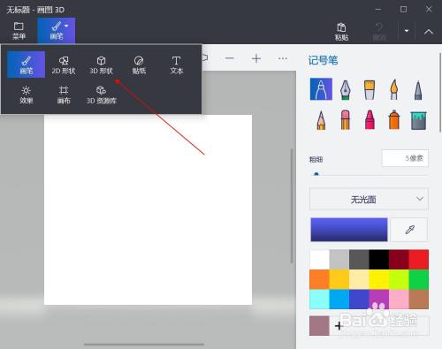Open the dropdown arrow beside undo
The height and width of the screenshot is (349, 442).
(x=407, y=31)
